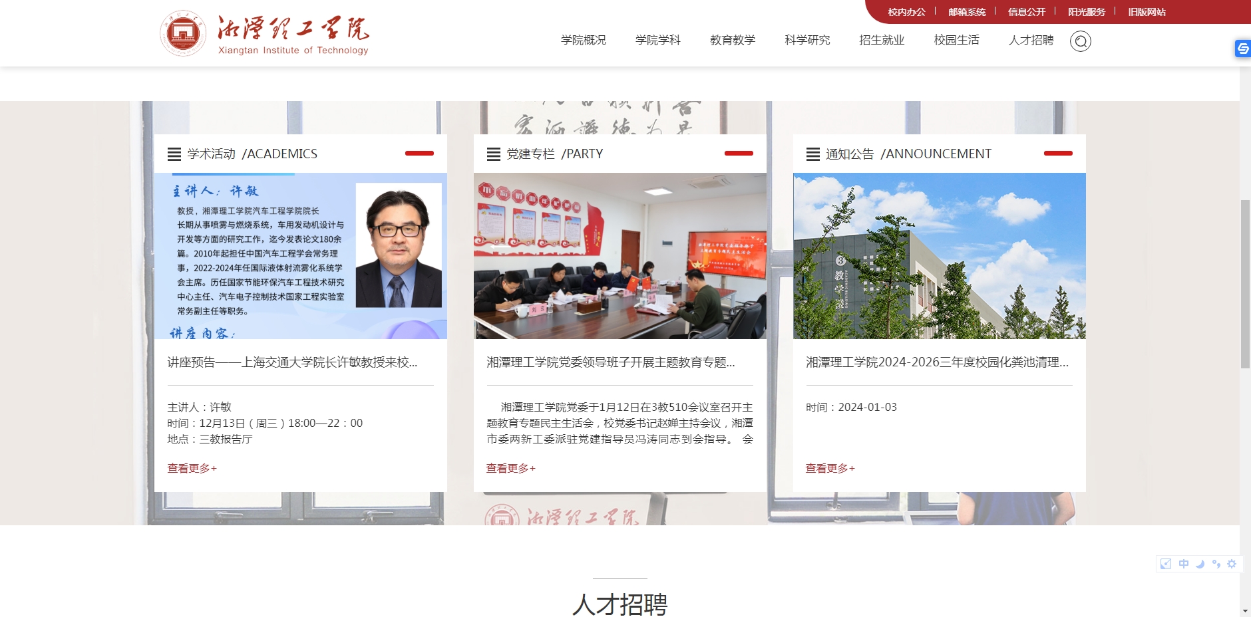Click the Xiangtan Institute of Technology logo
Image resolution: width=1251 pixels, height=617 pixels.
click(x=264, y=34)
